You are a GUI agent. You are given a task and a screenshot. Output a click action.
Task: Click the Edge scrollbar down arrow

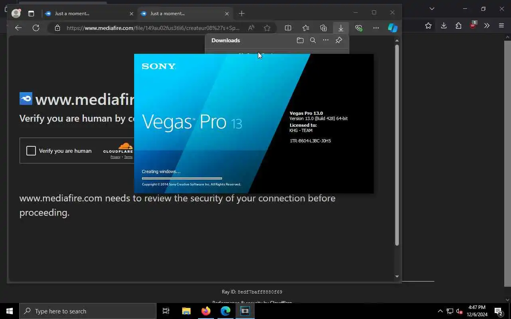[397, 276]
